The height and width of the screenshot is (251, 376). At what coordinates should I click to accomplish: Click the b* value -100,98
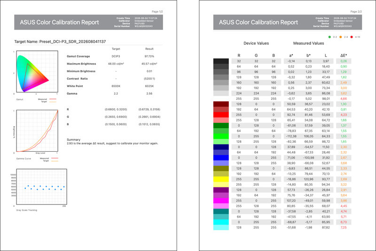coord(308,158)
